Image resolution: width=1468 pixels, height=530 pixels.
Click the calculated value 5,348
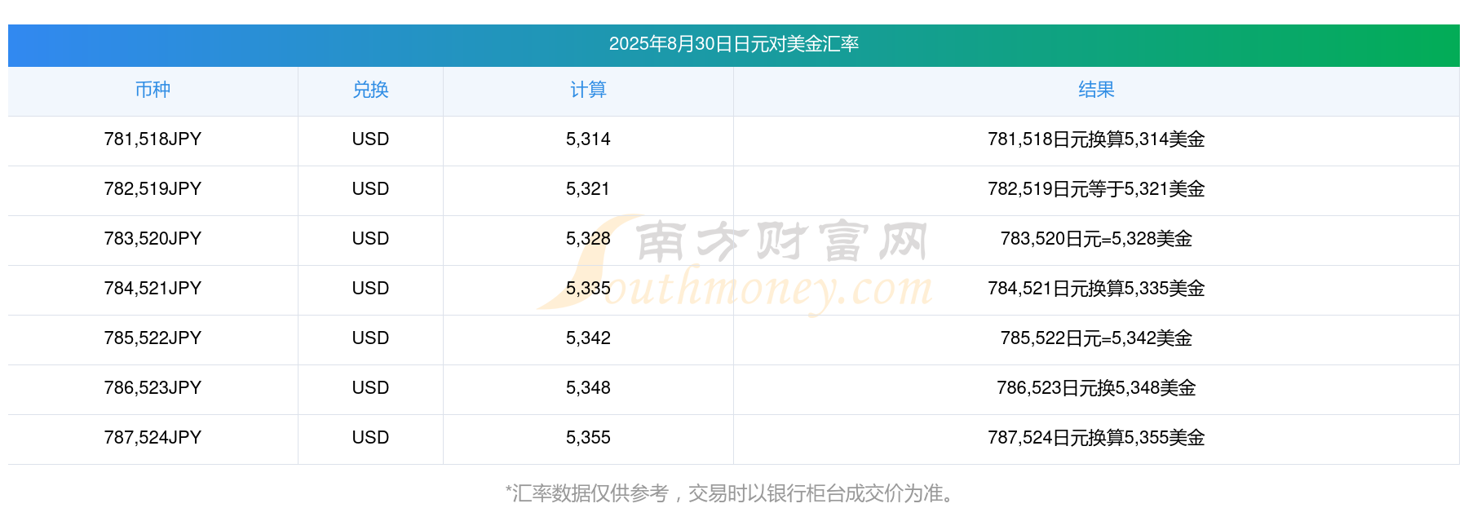(588, 388)
